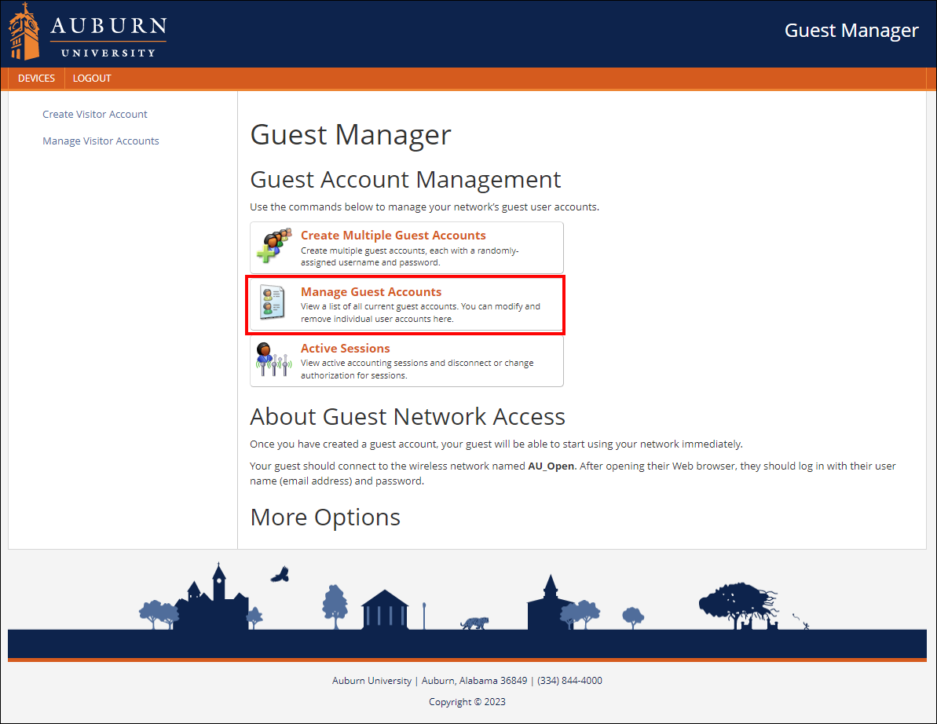Click the About Guest Network Access heading
The width and height of the screenshot is (937, 724).
pyautogui.click(x=408, y=417)
